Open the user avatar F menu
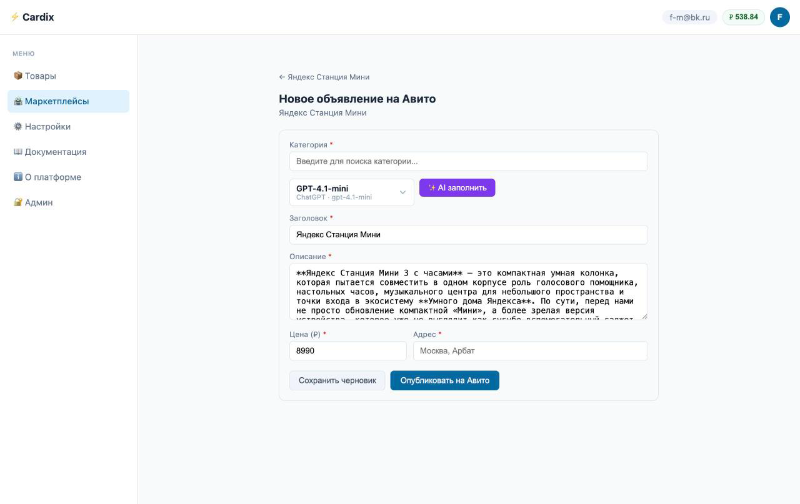Screen dimensions: 800x504 (x=780, y=17)
